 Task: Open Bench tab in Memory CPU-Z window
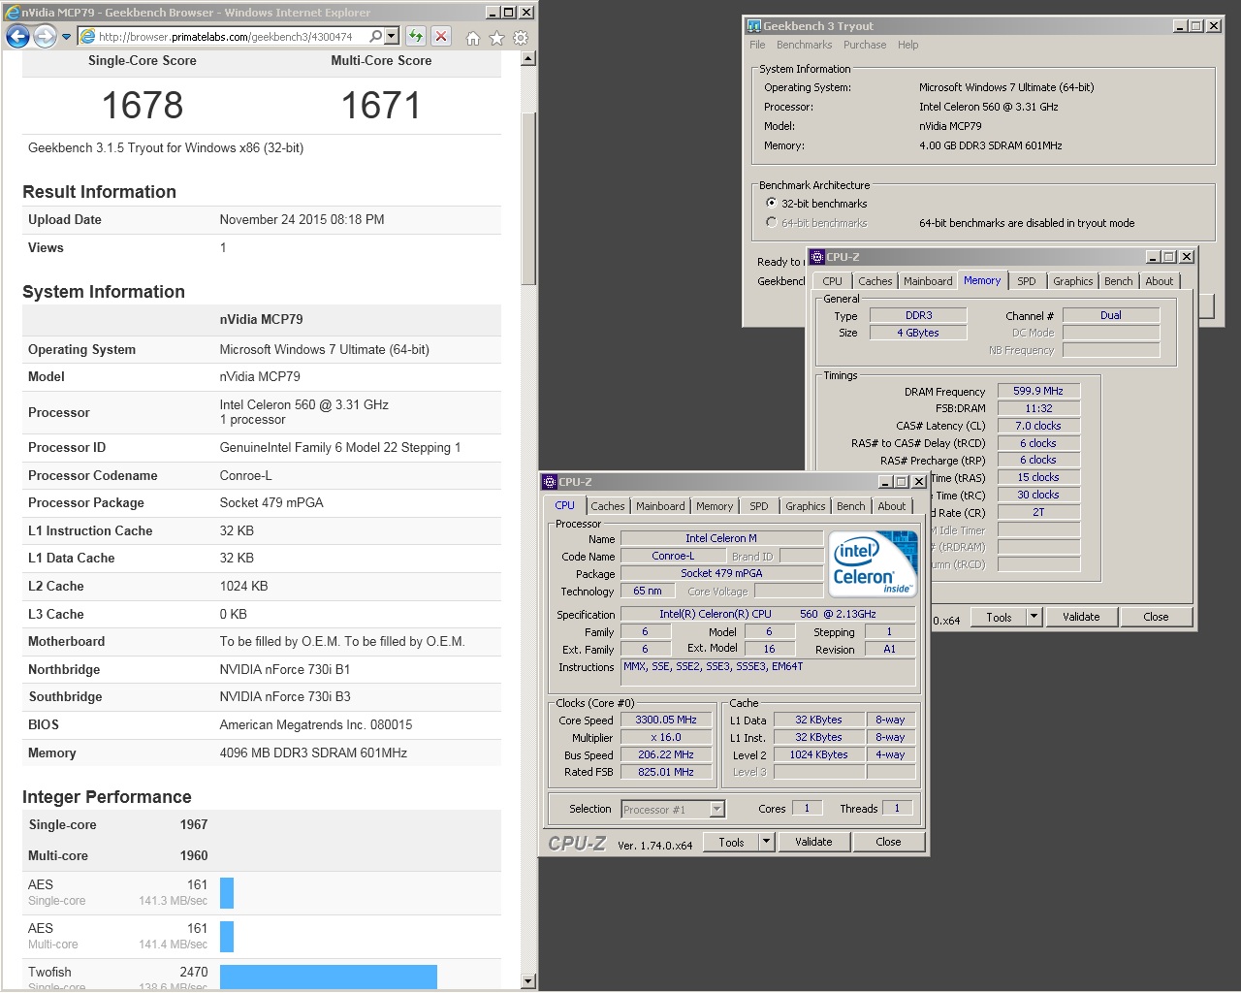1118,281
